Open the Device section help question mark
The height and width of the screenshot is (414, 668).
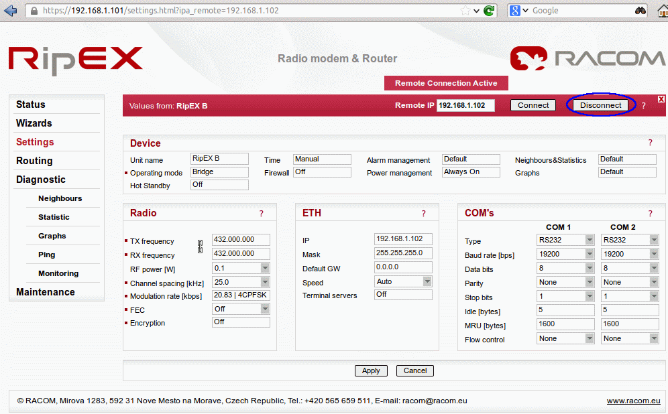(x=650, y=143)
